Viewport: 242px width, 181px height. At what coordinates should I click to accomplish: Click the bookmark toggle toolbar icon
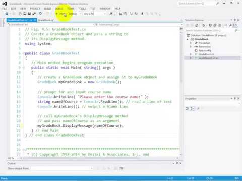click(x=142, y=14)
